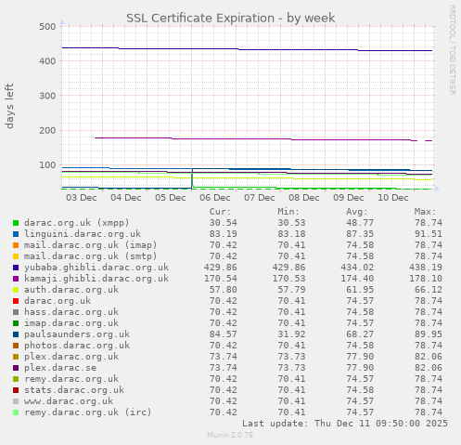461x445 pixels.
Task: Click the 08 Dec x-axis label
Action: click(x=304, y=198)
